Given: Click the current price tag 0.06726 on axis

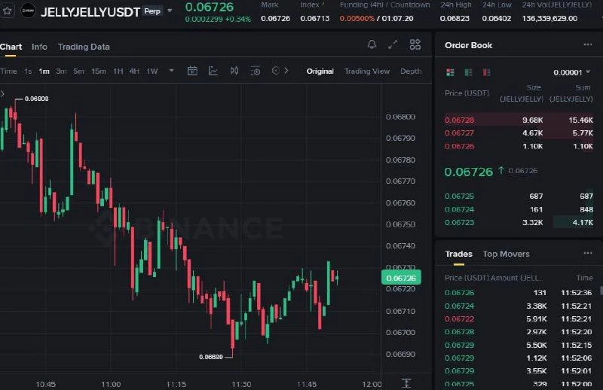Looking at the screenshot, I should (401, 278).
